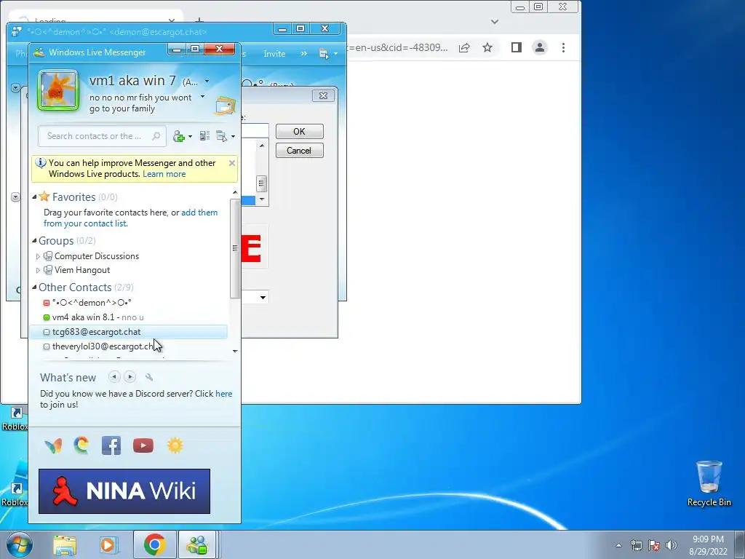
Task: Collapse the Favorites section
Action: coord(34,197)
